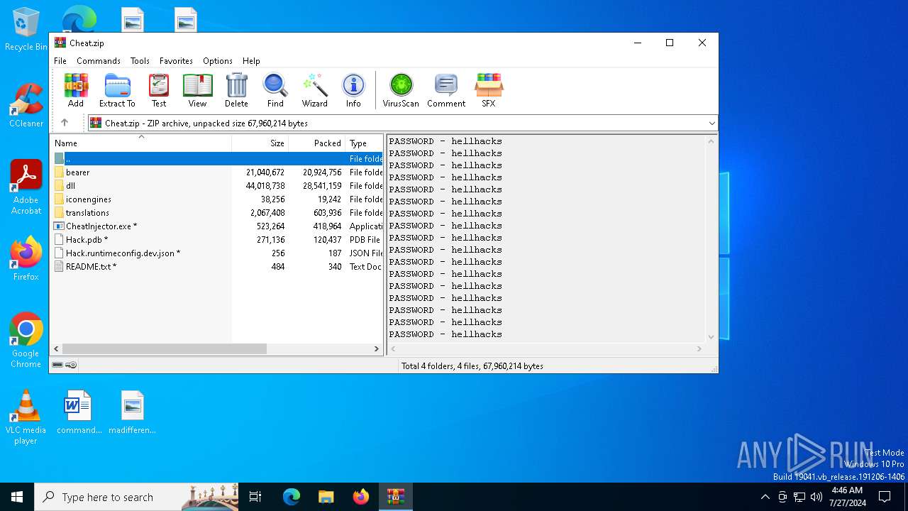This screenshot has width=908, height=511.
Task: Sort by the Packed column header
Action: [317, 143]
